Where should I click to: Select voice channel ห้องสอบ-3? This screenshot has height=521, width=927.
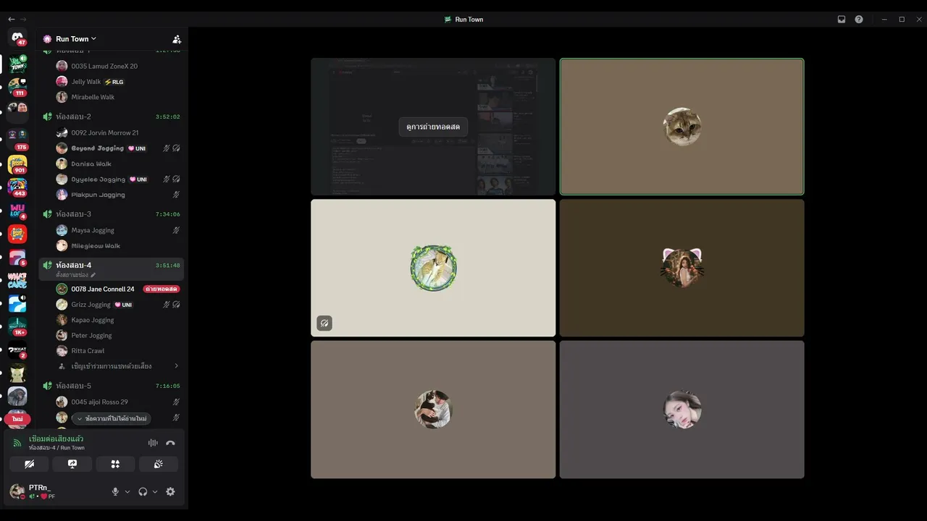(x=112, y=214)
